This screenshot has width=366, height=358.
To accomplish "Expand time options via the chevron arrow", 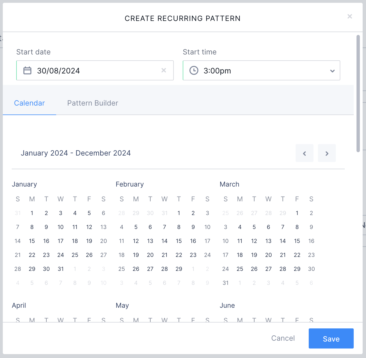I will pos(332,71).
